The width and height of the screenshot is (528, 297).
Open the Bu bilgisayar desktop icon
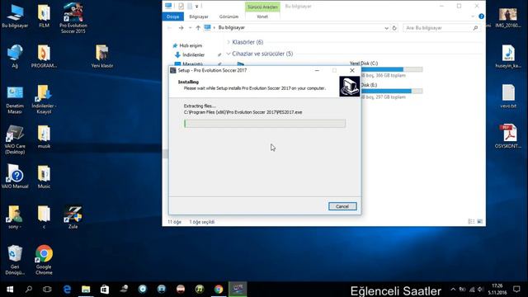point(15,16)
